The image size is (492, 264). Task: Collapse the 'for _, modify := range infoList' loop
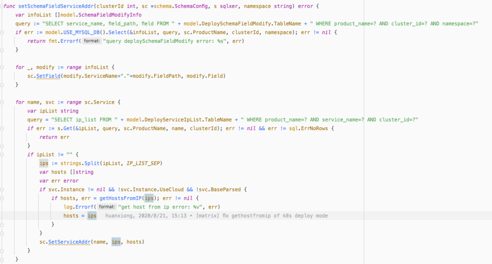tap(2, 67)
